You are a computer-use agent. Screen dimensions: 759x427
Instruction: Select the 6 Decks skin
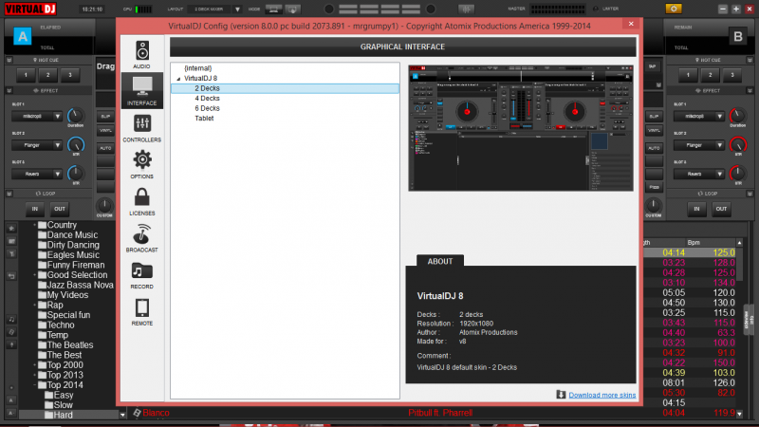coord(207,108)
